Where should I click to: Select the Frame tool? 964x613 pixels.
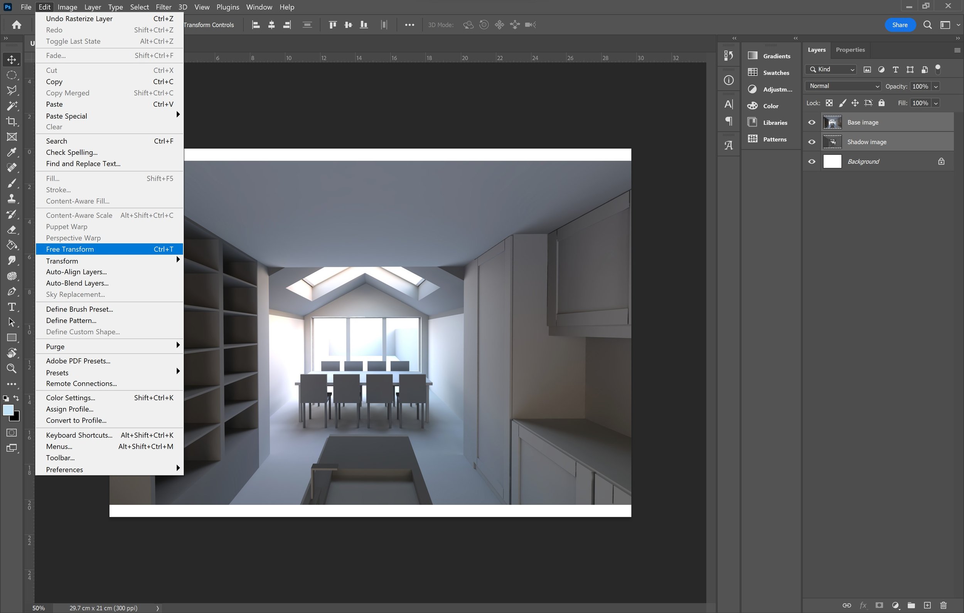click(x=12, y=137)
